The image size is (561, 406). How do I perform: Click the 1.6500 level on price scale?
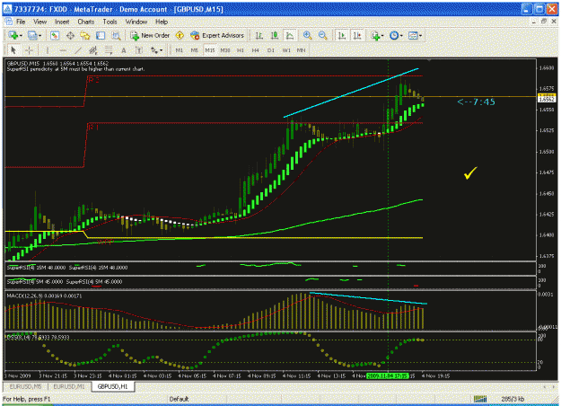(547, 152)
